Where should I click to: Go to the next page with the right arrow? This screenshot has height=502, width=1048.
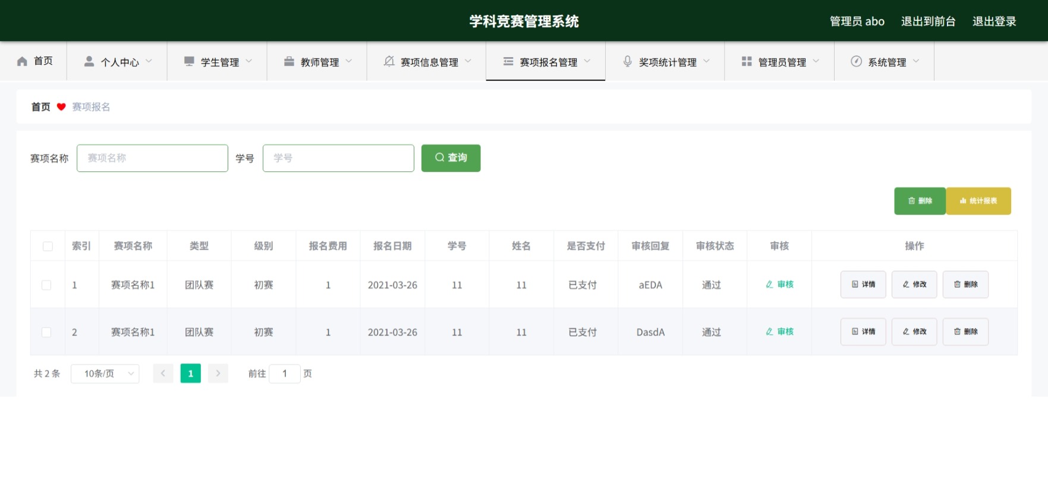218,374
